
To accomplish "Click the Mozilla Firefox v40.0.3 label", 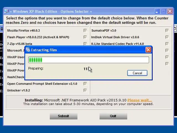I will (x=24, y=30).
